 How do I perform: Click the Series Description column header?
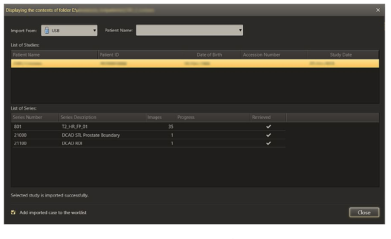coord(102,117)
